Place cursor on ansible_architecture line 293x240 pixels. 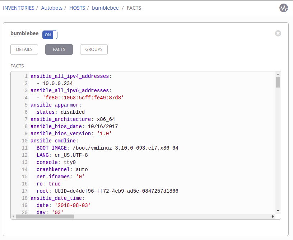(x=72, y=119)
